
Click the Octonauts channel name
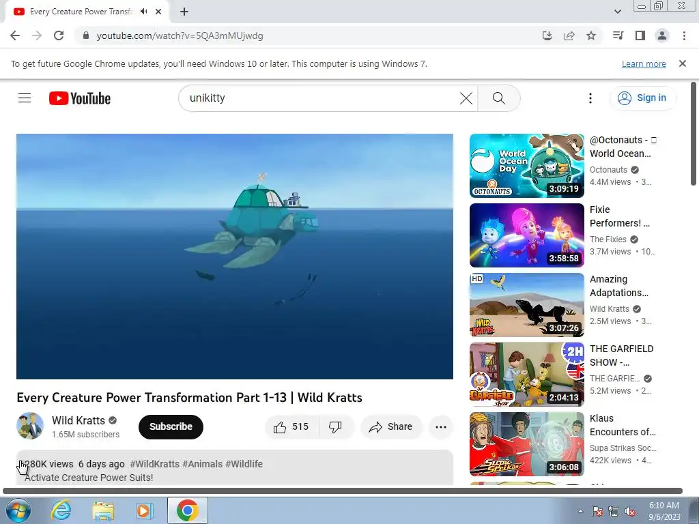608,170
